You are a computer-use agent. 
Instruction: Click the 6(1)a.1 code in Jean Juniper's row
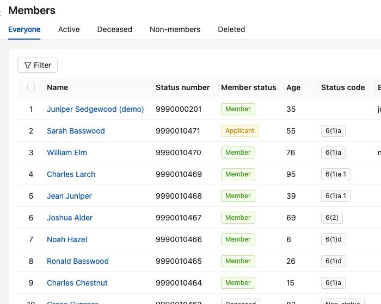click(336, 196)
